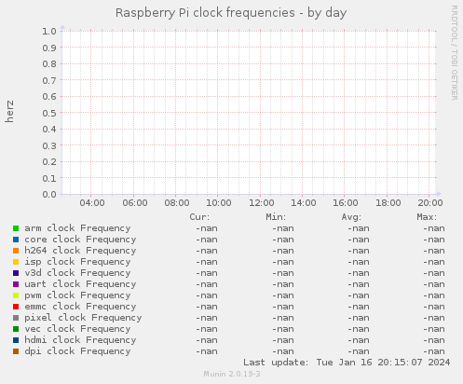463x384 pixels.
Task: Click the arm clock green color swatch
Action: click(x=16, y=228)
